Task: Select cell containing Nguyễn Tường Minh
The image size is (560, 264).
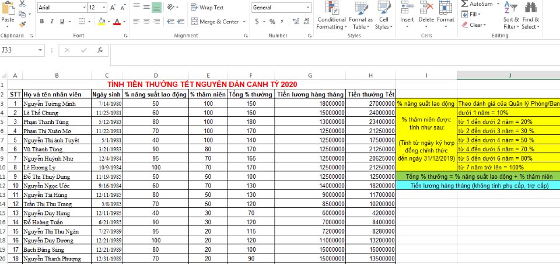Action: [56, 103]
